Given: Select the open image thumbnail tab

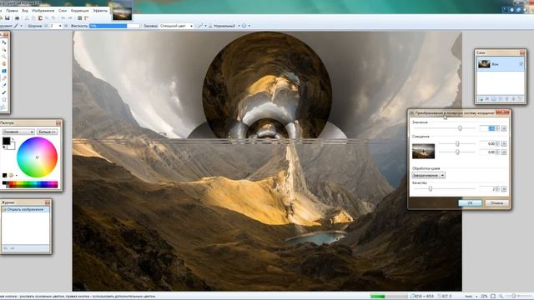Looking at the screenshot, I should 122,13.
